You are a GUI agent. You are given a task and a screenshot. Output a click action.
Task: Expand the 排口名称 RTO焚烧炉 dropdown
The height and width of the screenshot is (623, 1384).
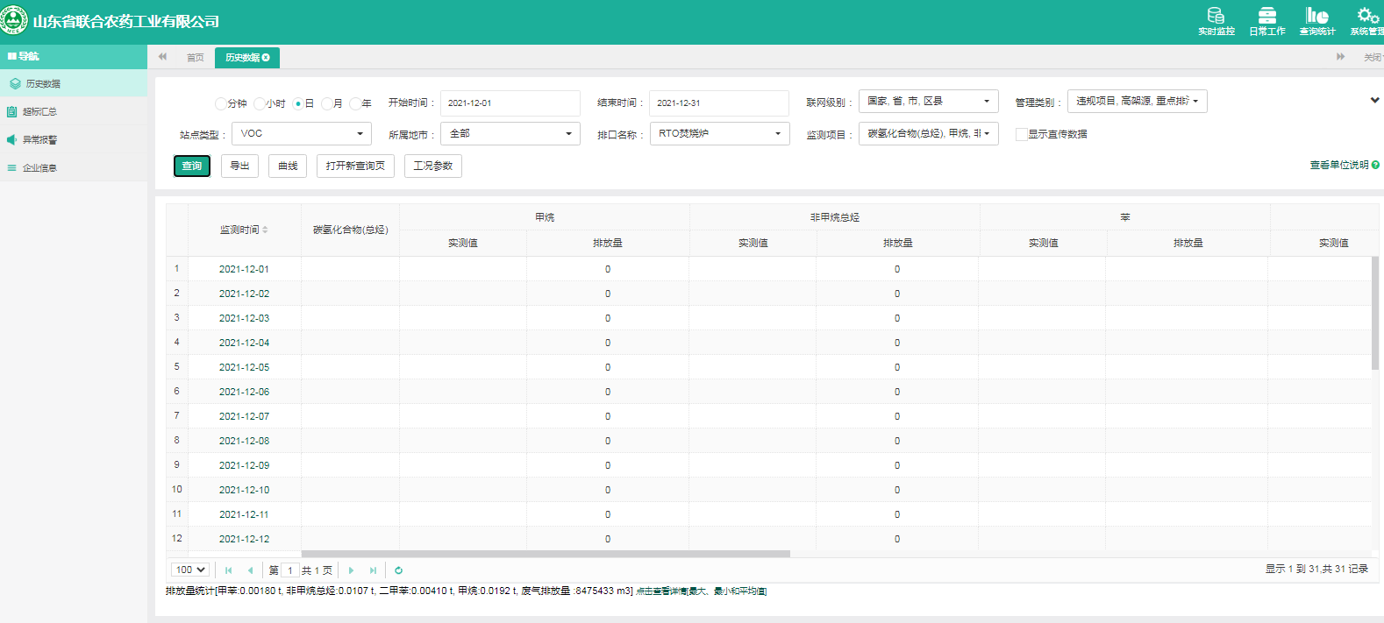pyautogui.click(x=719, y=134)
